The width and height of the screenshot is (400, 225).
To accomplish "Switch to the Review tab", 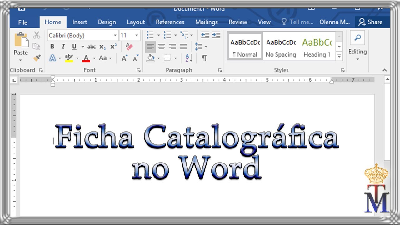I will tap(238, 22).
